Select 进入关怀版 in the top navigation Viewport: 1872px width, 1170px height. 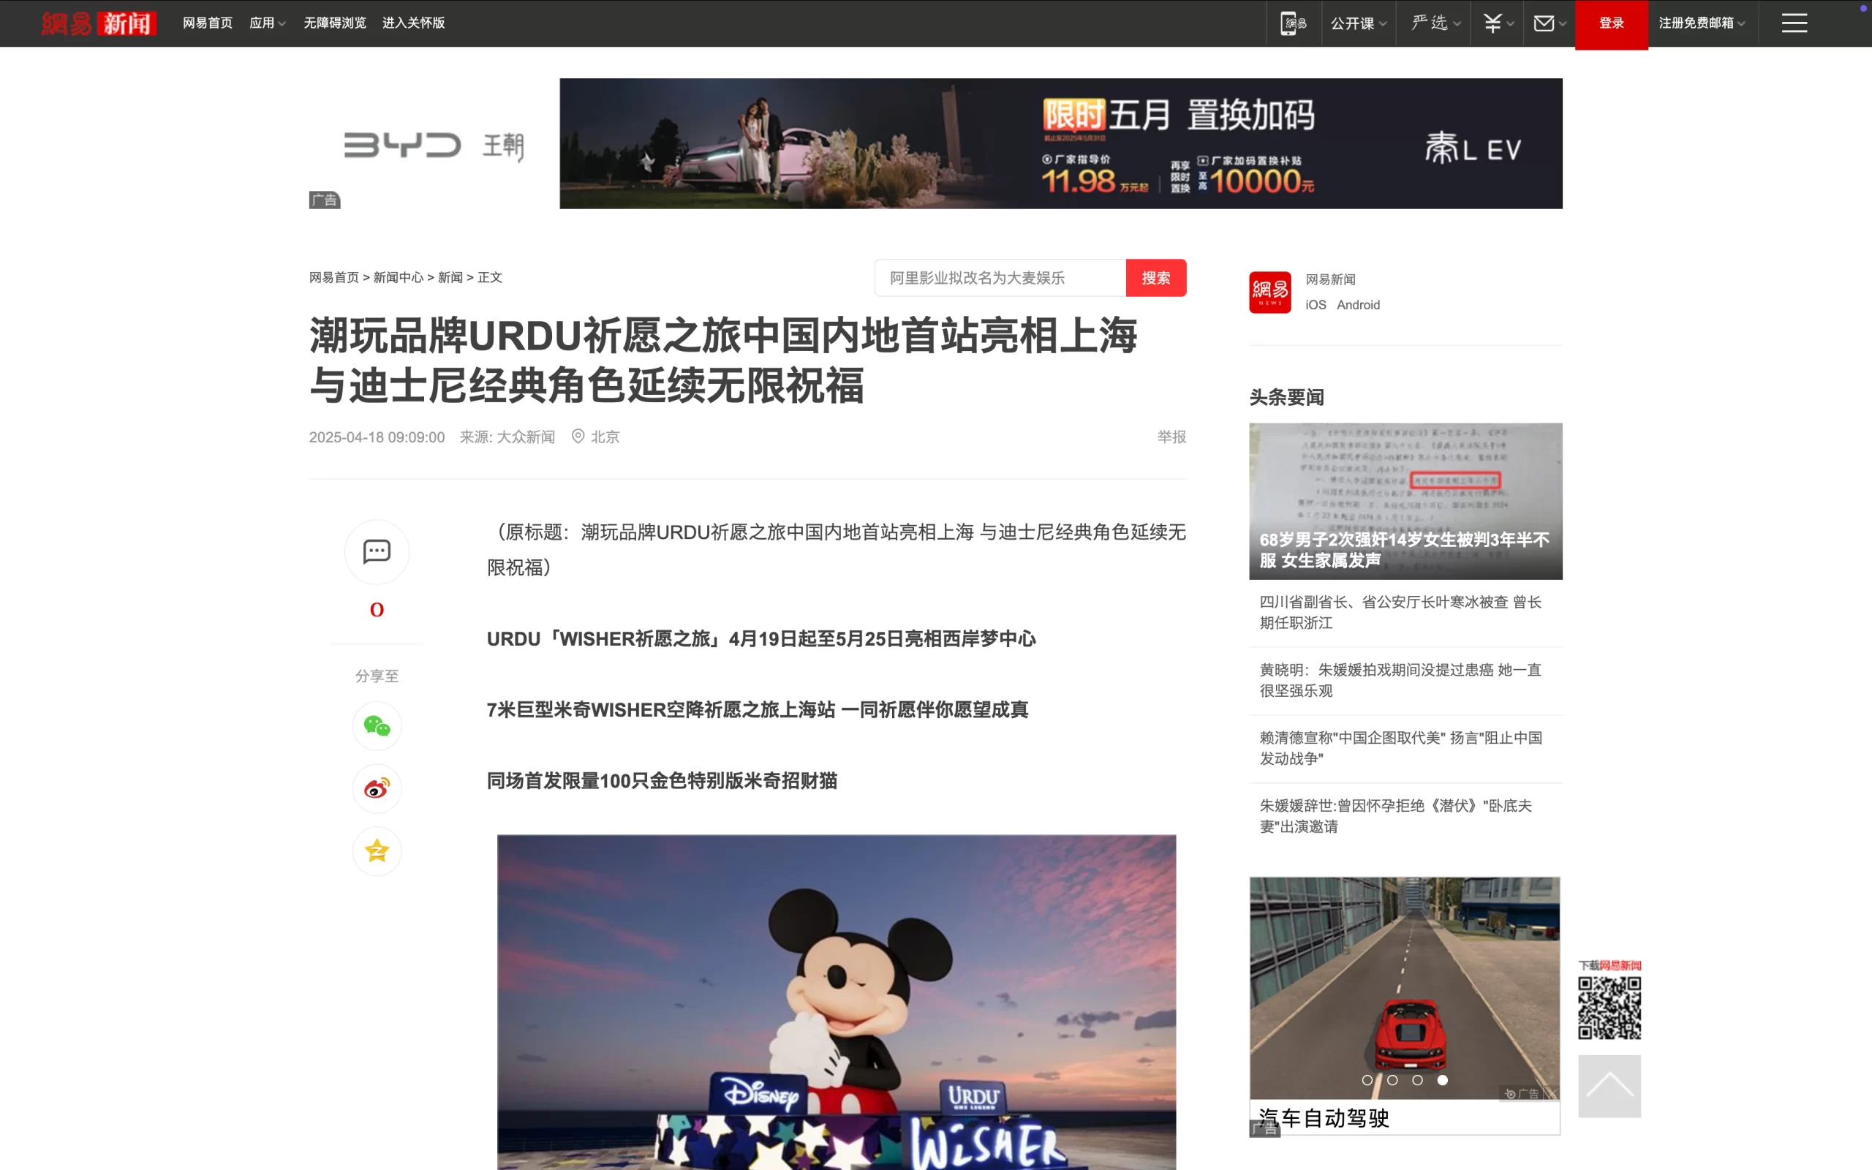(413, 23)
